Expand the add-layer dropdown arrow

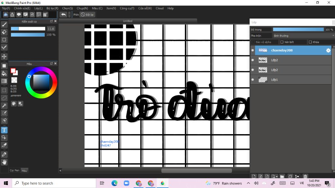(x=277, y=177)
